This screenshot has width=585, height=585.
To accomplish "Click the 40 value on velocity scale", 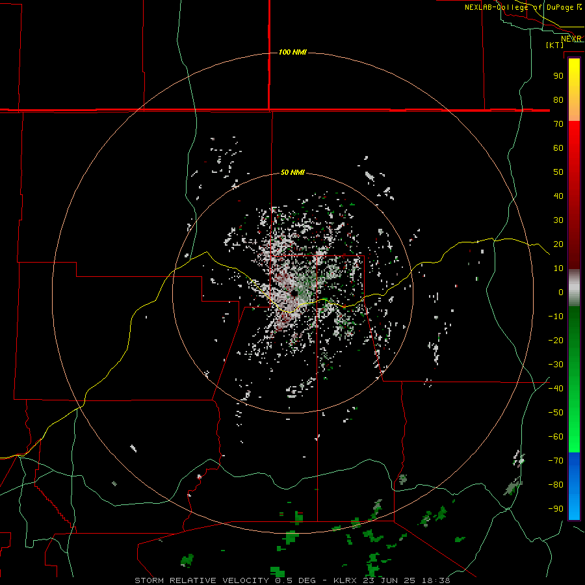I will (558, 196).
